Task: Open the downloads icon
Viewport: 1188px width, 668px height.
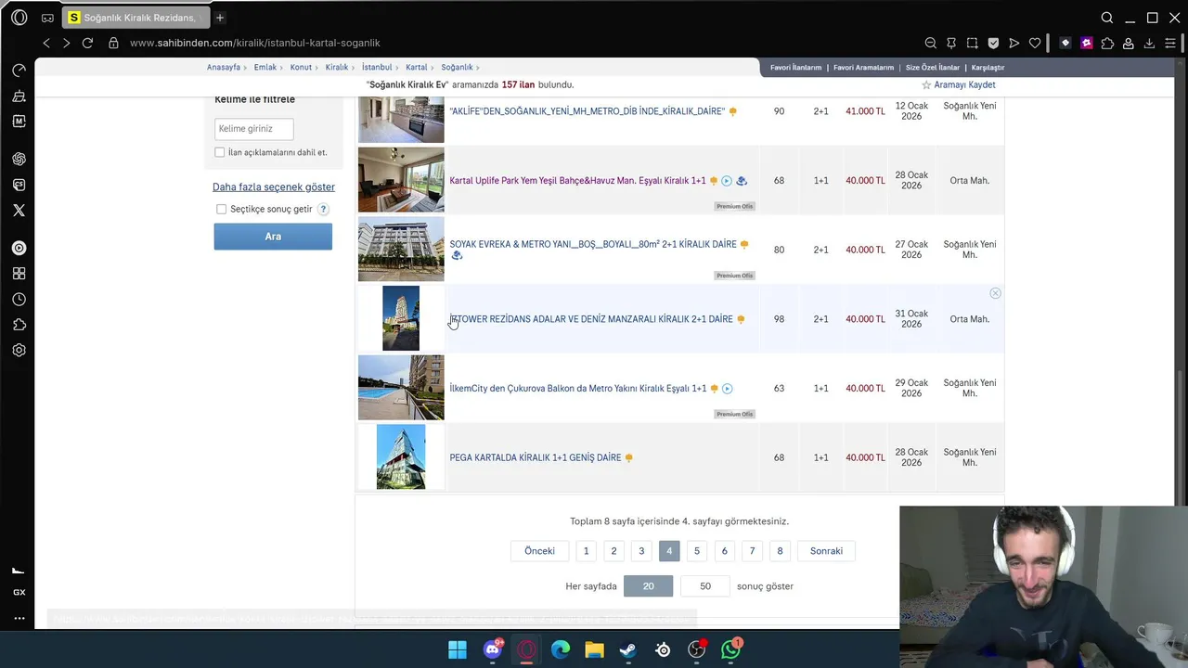Action: [x=1149, y=43]
